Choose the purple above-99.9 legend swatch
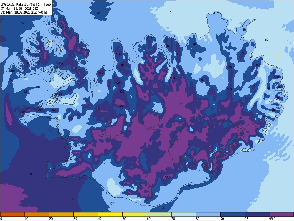Image resolution: width=294 pixels, height=221 pixels. [x=281, y=215]
